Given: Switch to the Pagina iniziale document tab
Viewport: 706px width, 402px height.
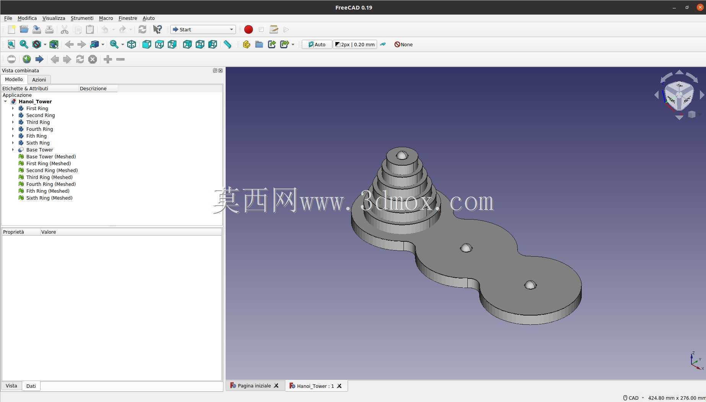Looking at the screenshot, I should (x=254, y=386).
